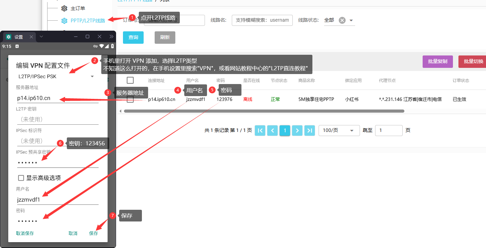The image size is (486, 248).
Task: Open the 主订单 sidebar item
Action: point(78,8)
